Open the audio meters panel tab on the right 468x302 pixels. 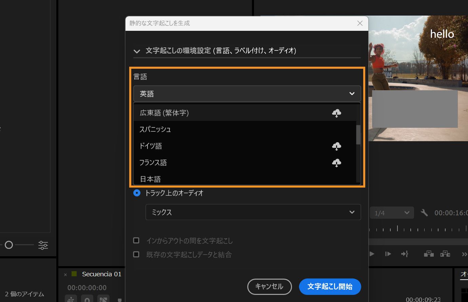click(463, 274)
